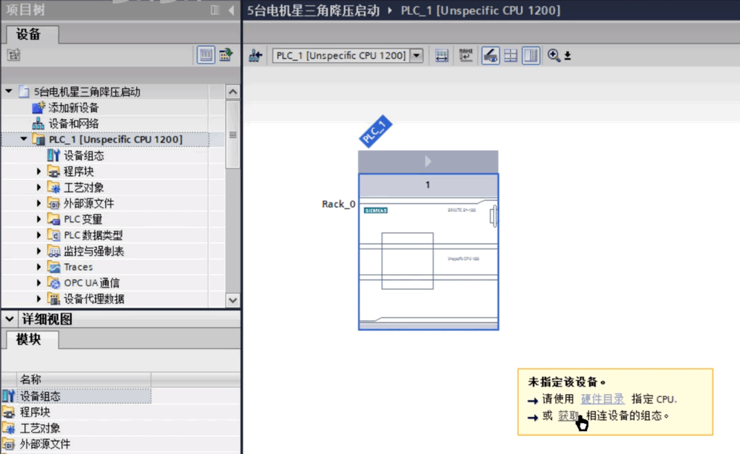Click the zoom magnifier icon
The height and width of the screenshot is (454, 740).
554,55
